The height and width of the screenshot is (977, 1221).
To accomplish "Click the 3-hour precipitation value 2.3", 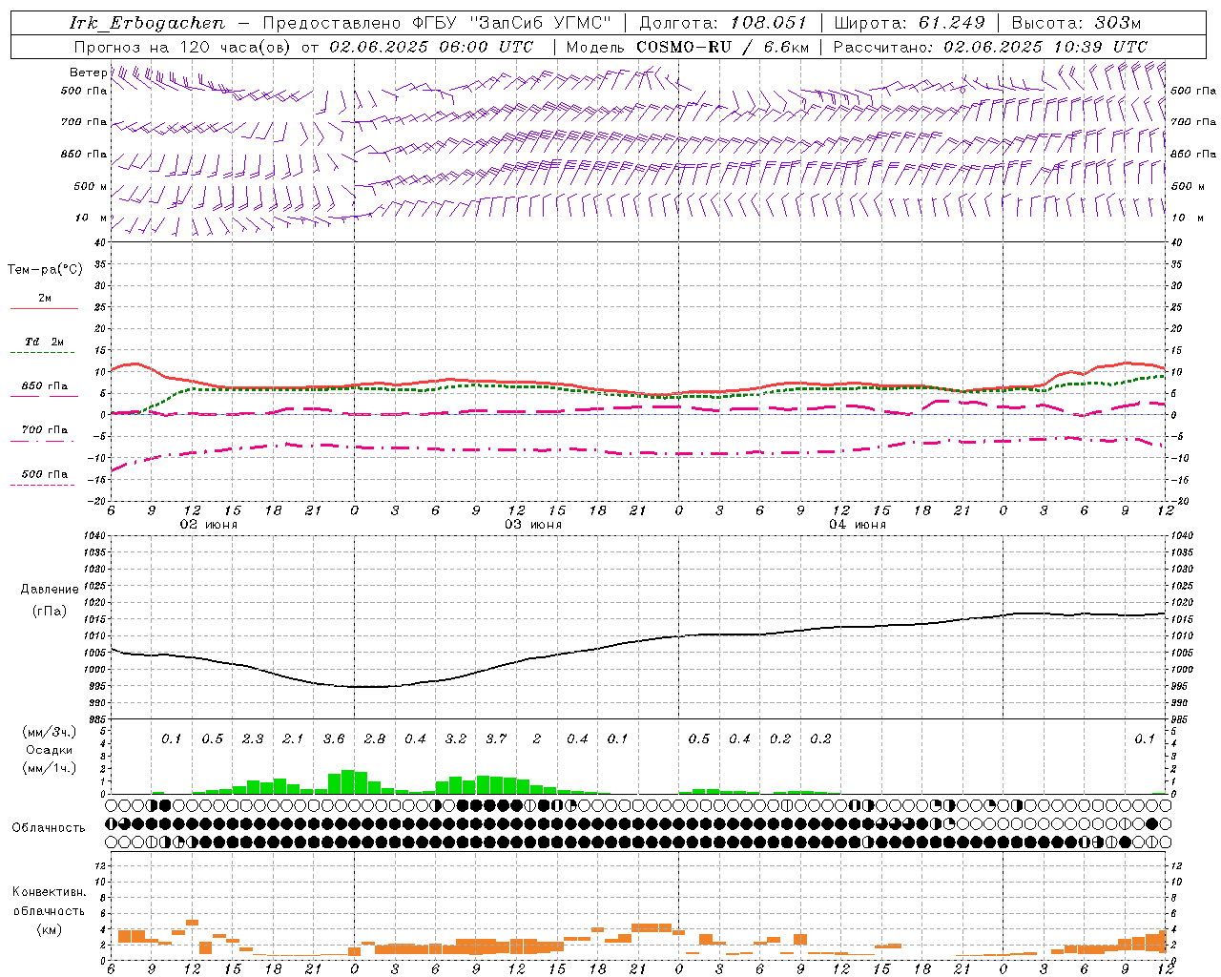I will pos(253,739).
